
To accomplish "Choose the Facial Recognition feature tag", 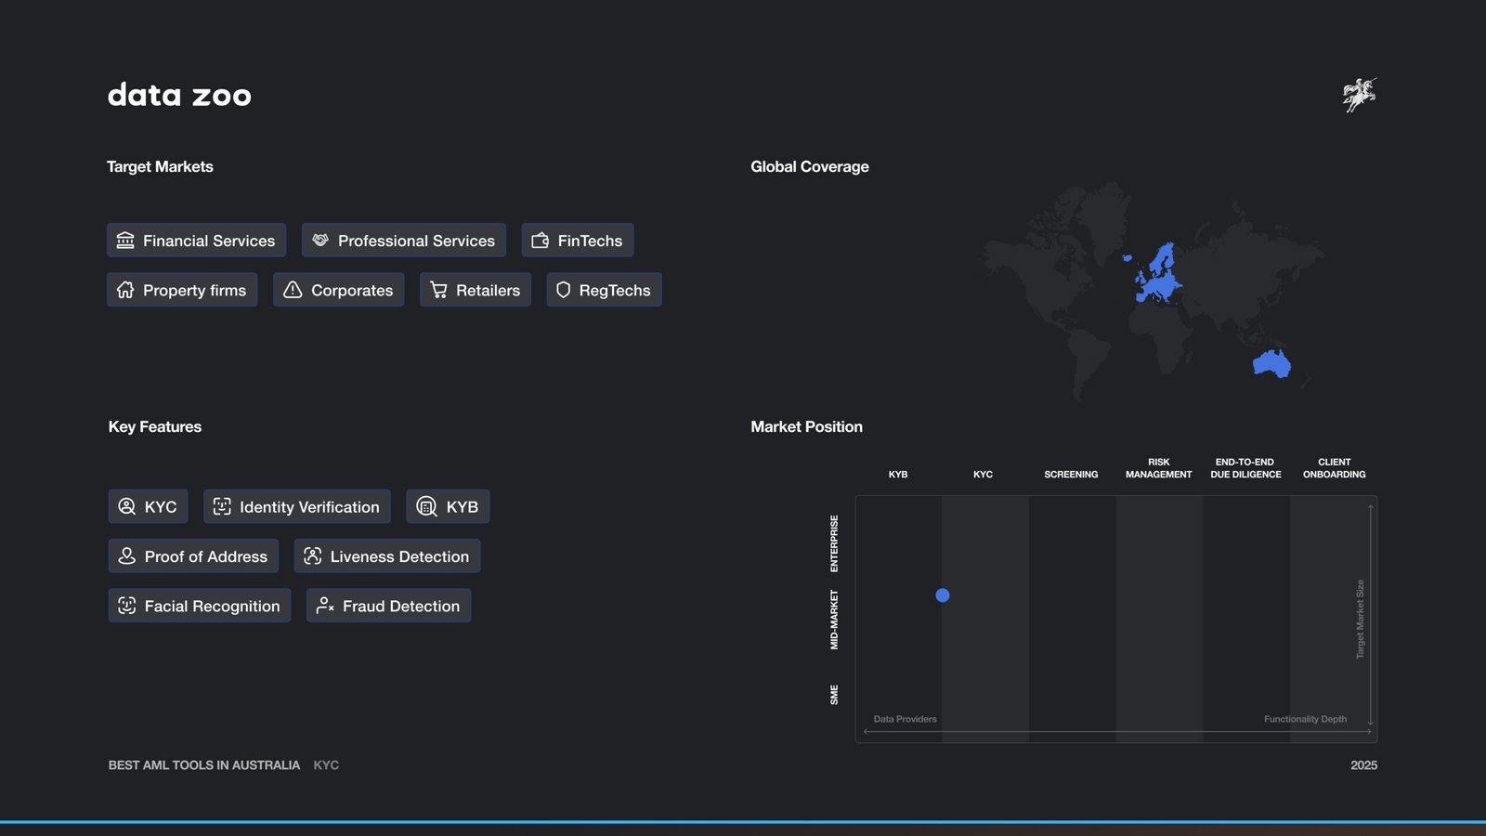I will [x=200, y=606].
